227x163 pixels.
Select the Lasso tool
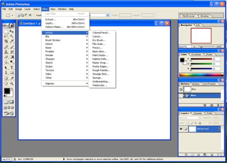point(6,36)
